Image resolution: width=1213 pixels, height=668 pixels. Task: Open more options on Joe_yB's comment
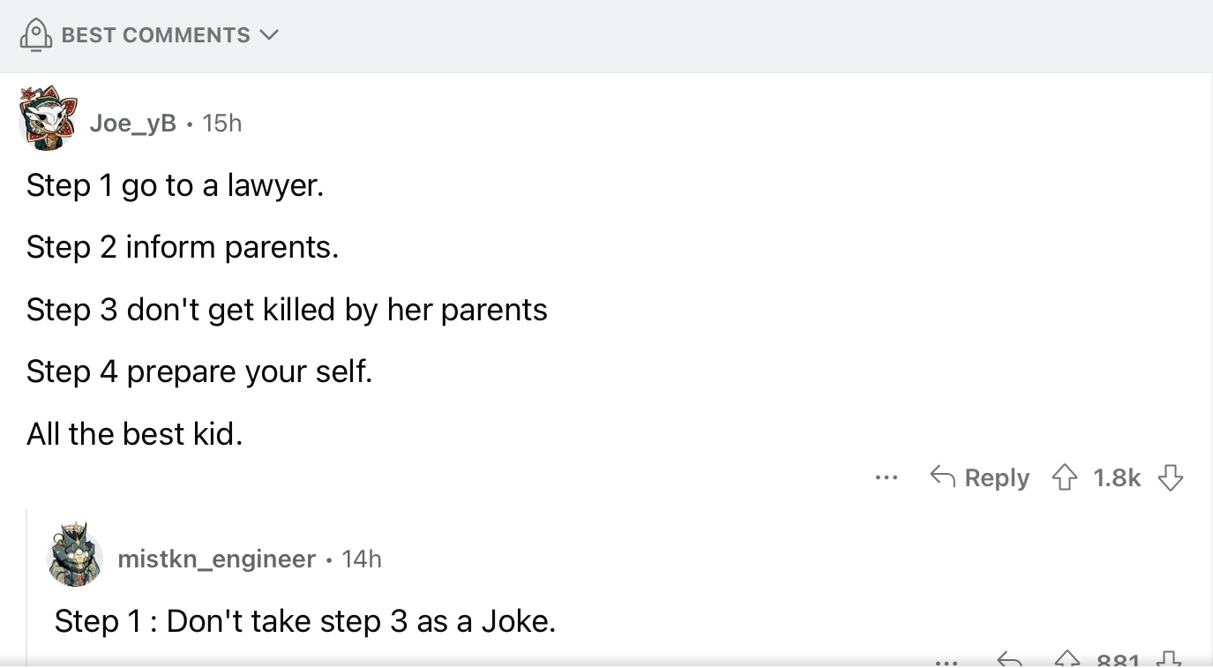point(887,477)
